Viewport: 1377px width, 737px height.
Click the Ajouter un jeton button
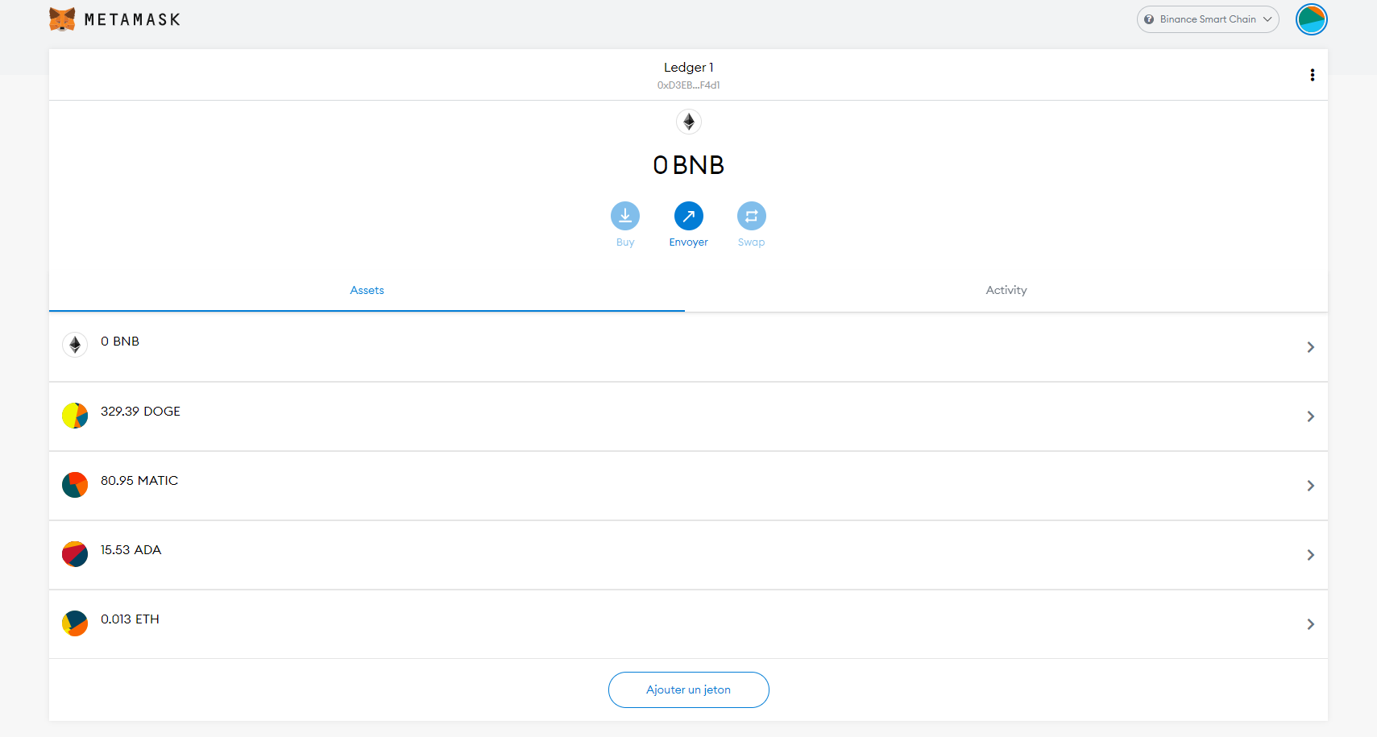pyautogui.click(x=688, y=689)
